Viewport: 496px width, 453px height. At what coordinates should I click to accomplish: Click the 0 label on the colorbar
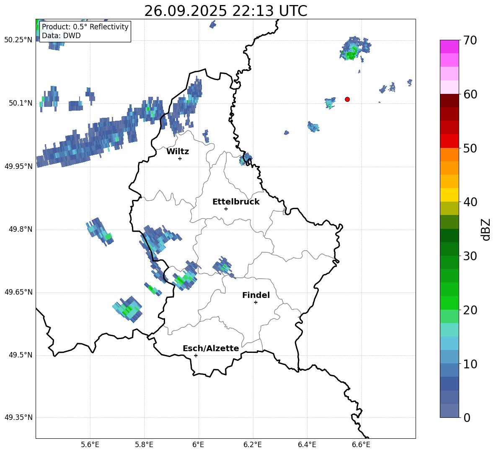[x=467, y=417]
